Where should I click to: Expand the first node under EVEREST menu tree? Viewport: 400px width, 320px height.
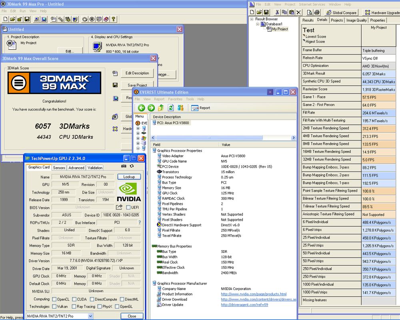click(138, 128)
